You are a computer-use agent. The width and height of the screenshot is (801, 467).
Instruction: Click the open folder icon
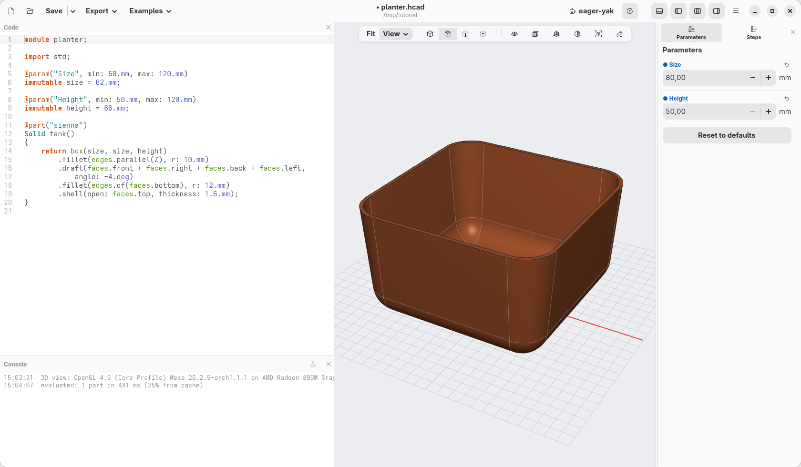[x=30, y=11]
